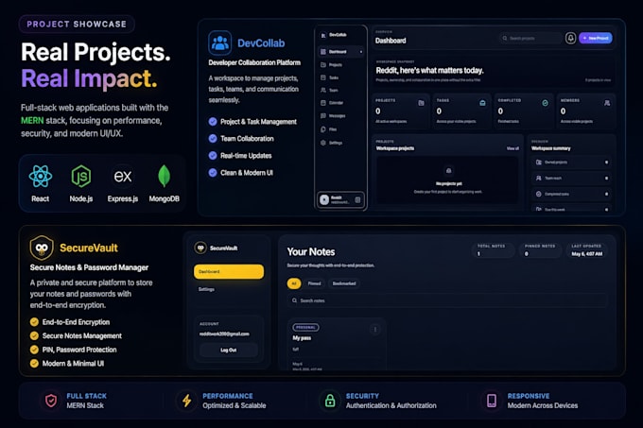This screenshot has height=428, width=643.
Task: Click the New Project button
Action: pyautogui.click(x=596, y=38)
